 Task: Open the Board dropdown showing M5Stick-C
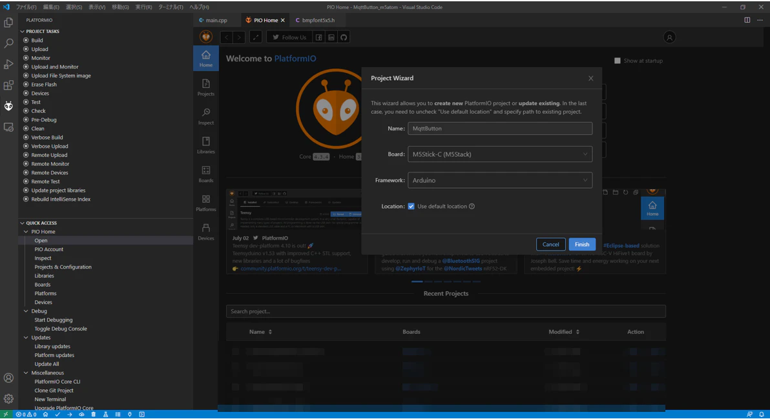tap(500, 154)
